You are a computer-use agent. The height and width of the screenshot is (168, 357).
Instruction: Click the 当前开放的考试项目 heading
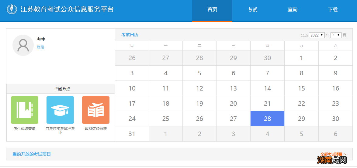click(x=31, y=154)
